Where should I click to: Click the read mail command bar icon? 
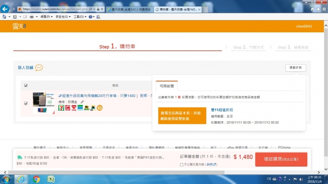coord(25,17)
